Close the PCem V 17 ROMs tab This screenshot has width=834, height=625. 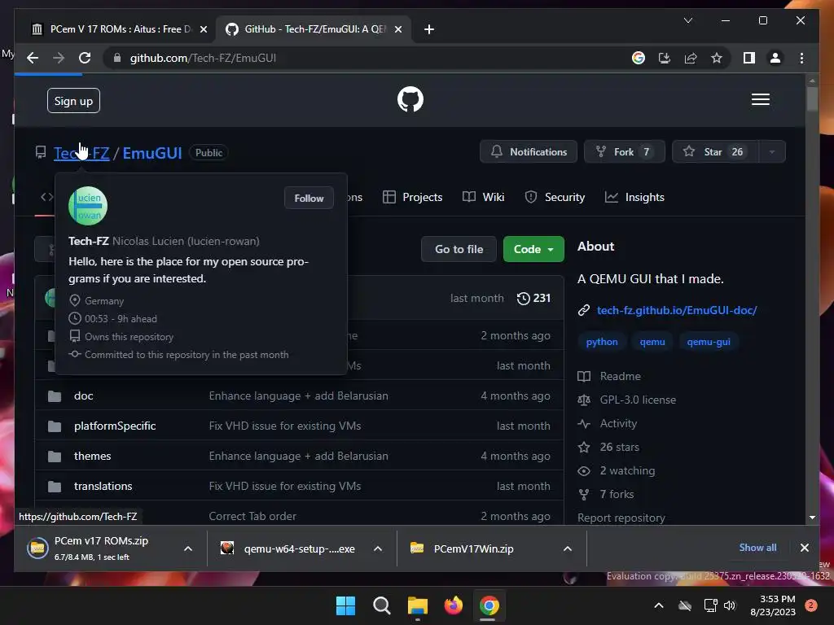(203, 29)
